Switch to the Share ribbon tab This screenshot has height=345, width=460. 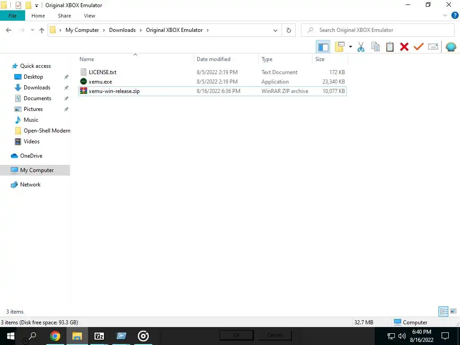coord(64,16)
